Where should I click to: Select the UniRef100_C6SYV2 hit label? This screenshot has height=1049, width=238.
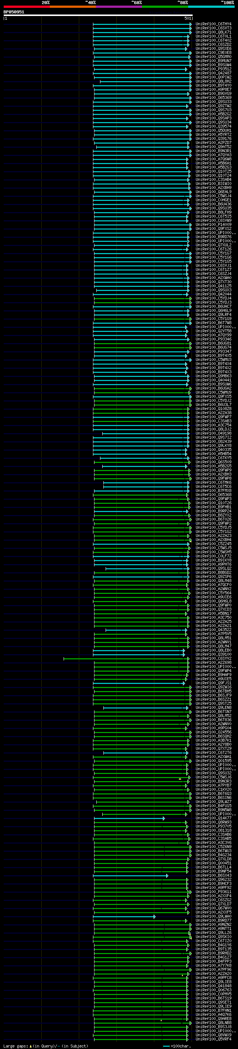(213, 659)
